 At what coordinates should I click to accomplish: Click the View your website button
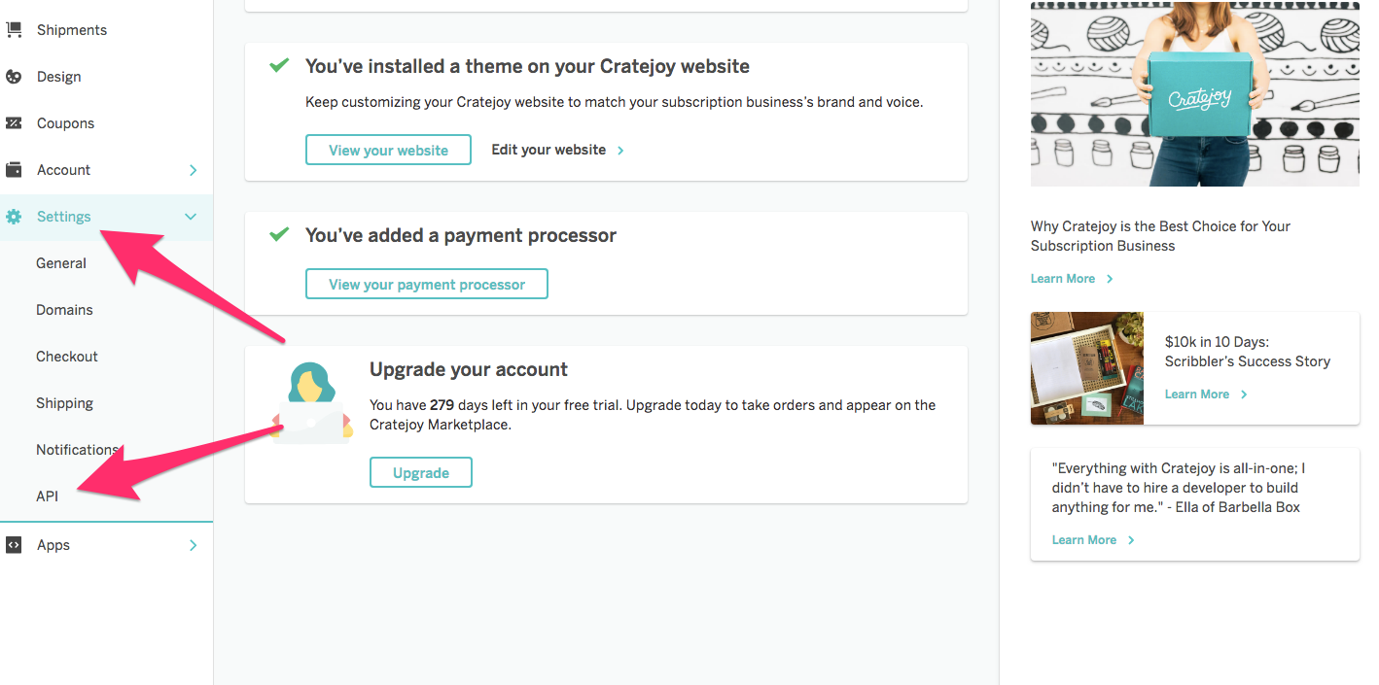(x=388, y=150)
